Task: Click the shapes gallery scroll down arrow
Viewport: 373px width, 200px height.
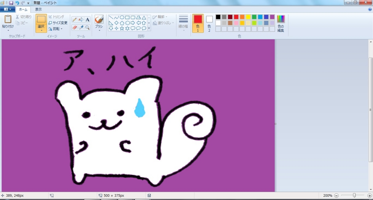Action: click(149, 23)
